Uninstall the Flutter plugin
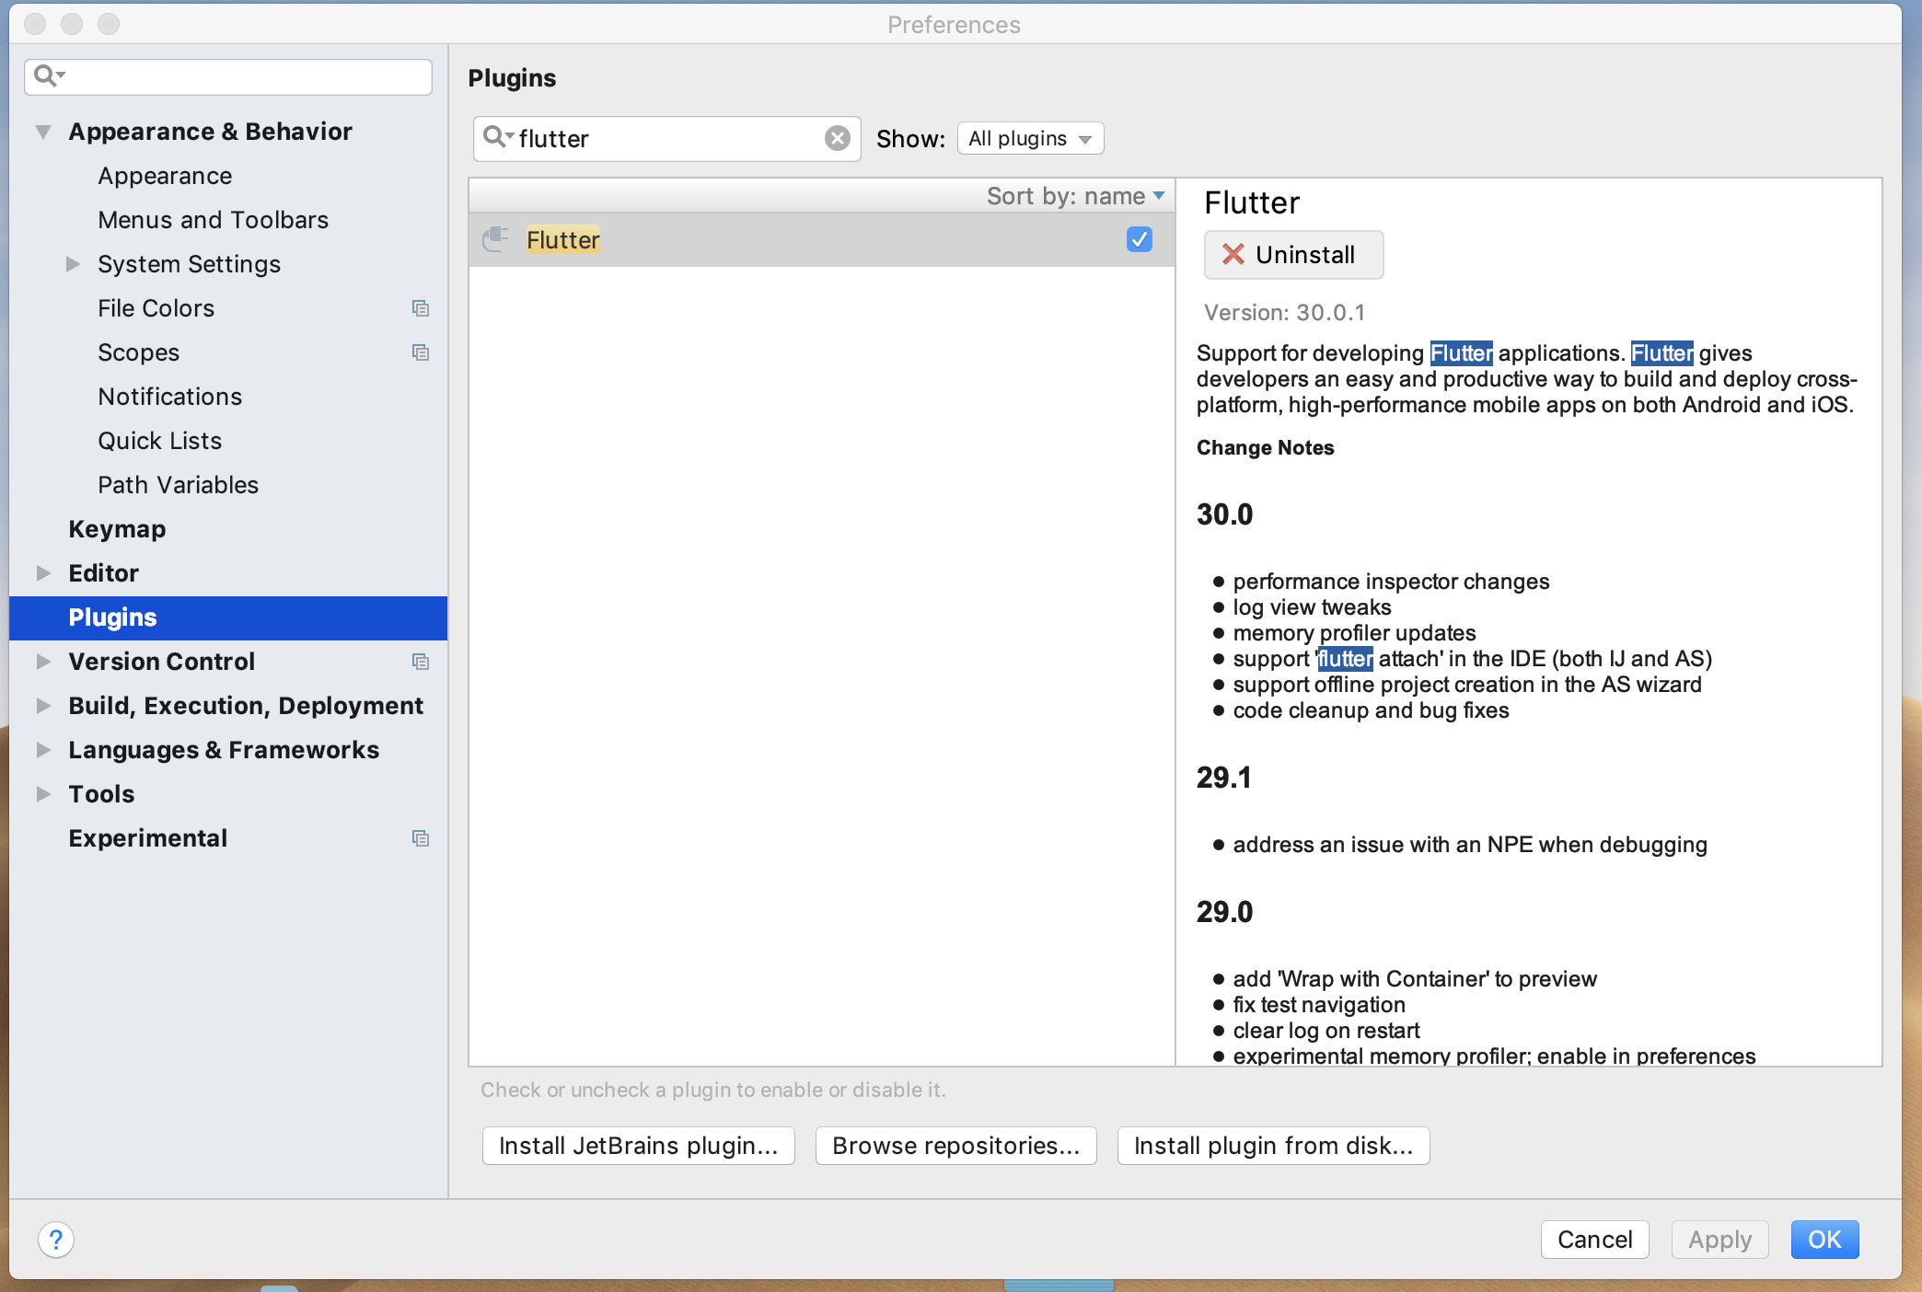Image resolution: width=1922 pixels, height=1292 pixels. (1293, 255)
